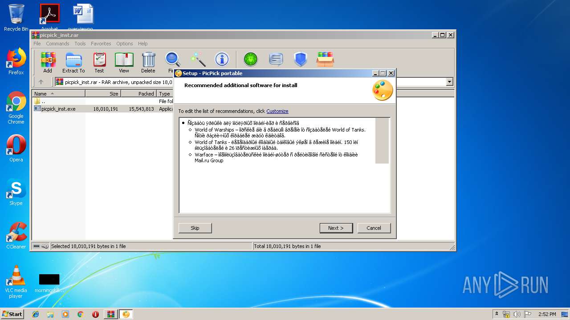
Task: Open the WinRAR address bar dropdown
Action: pyautogui.click(x=449, y=82)
